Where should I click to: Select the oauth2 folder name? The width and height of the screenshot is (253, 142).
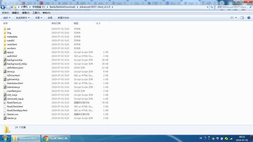pos(11,41)
